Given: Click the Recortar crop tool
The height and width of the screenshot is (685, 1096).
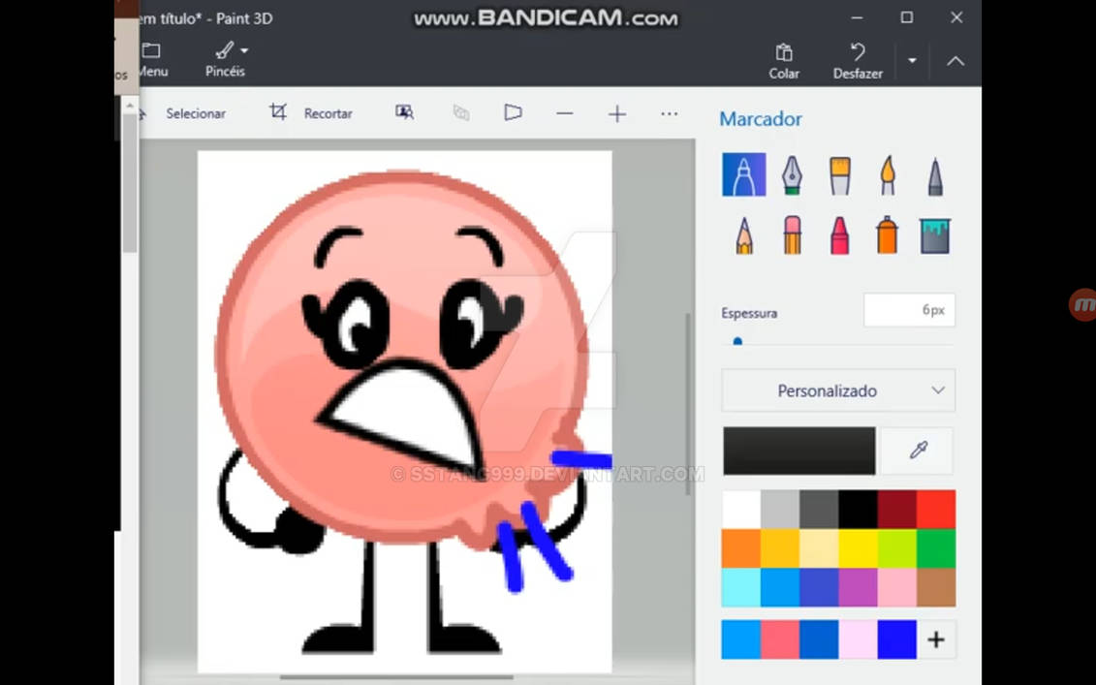Looking at the screenshot, I should [311, 113].
